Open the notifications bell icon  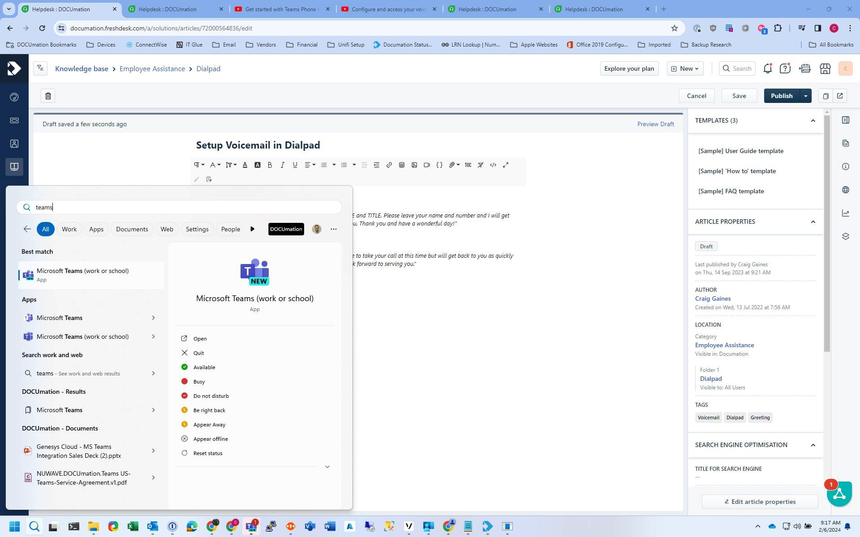pyautogui.click(x=767, y=68)
